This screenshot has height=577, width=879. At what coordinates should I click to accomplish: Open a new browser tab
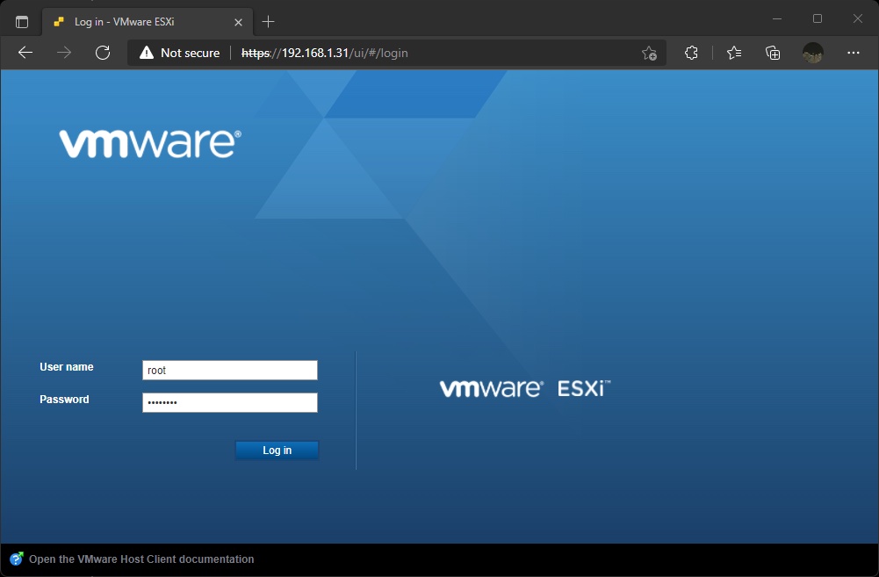coord(268,22)
